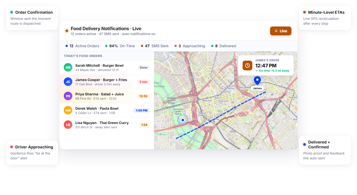Click the 8 Delivered stat
Image resolution: width=357 pixels, height=195 pixels.
click(223, 46)
